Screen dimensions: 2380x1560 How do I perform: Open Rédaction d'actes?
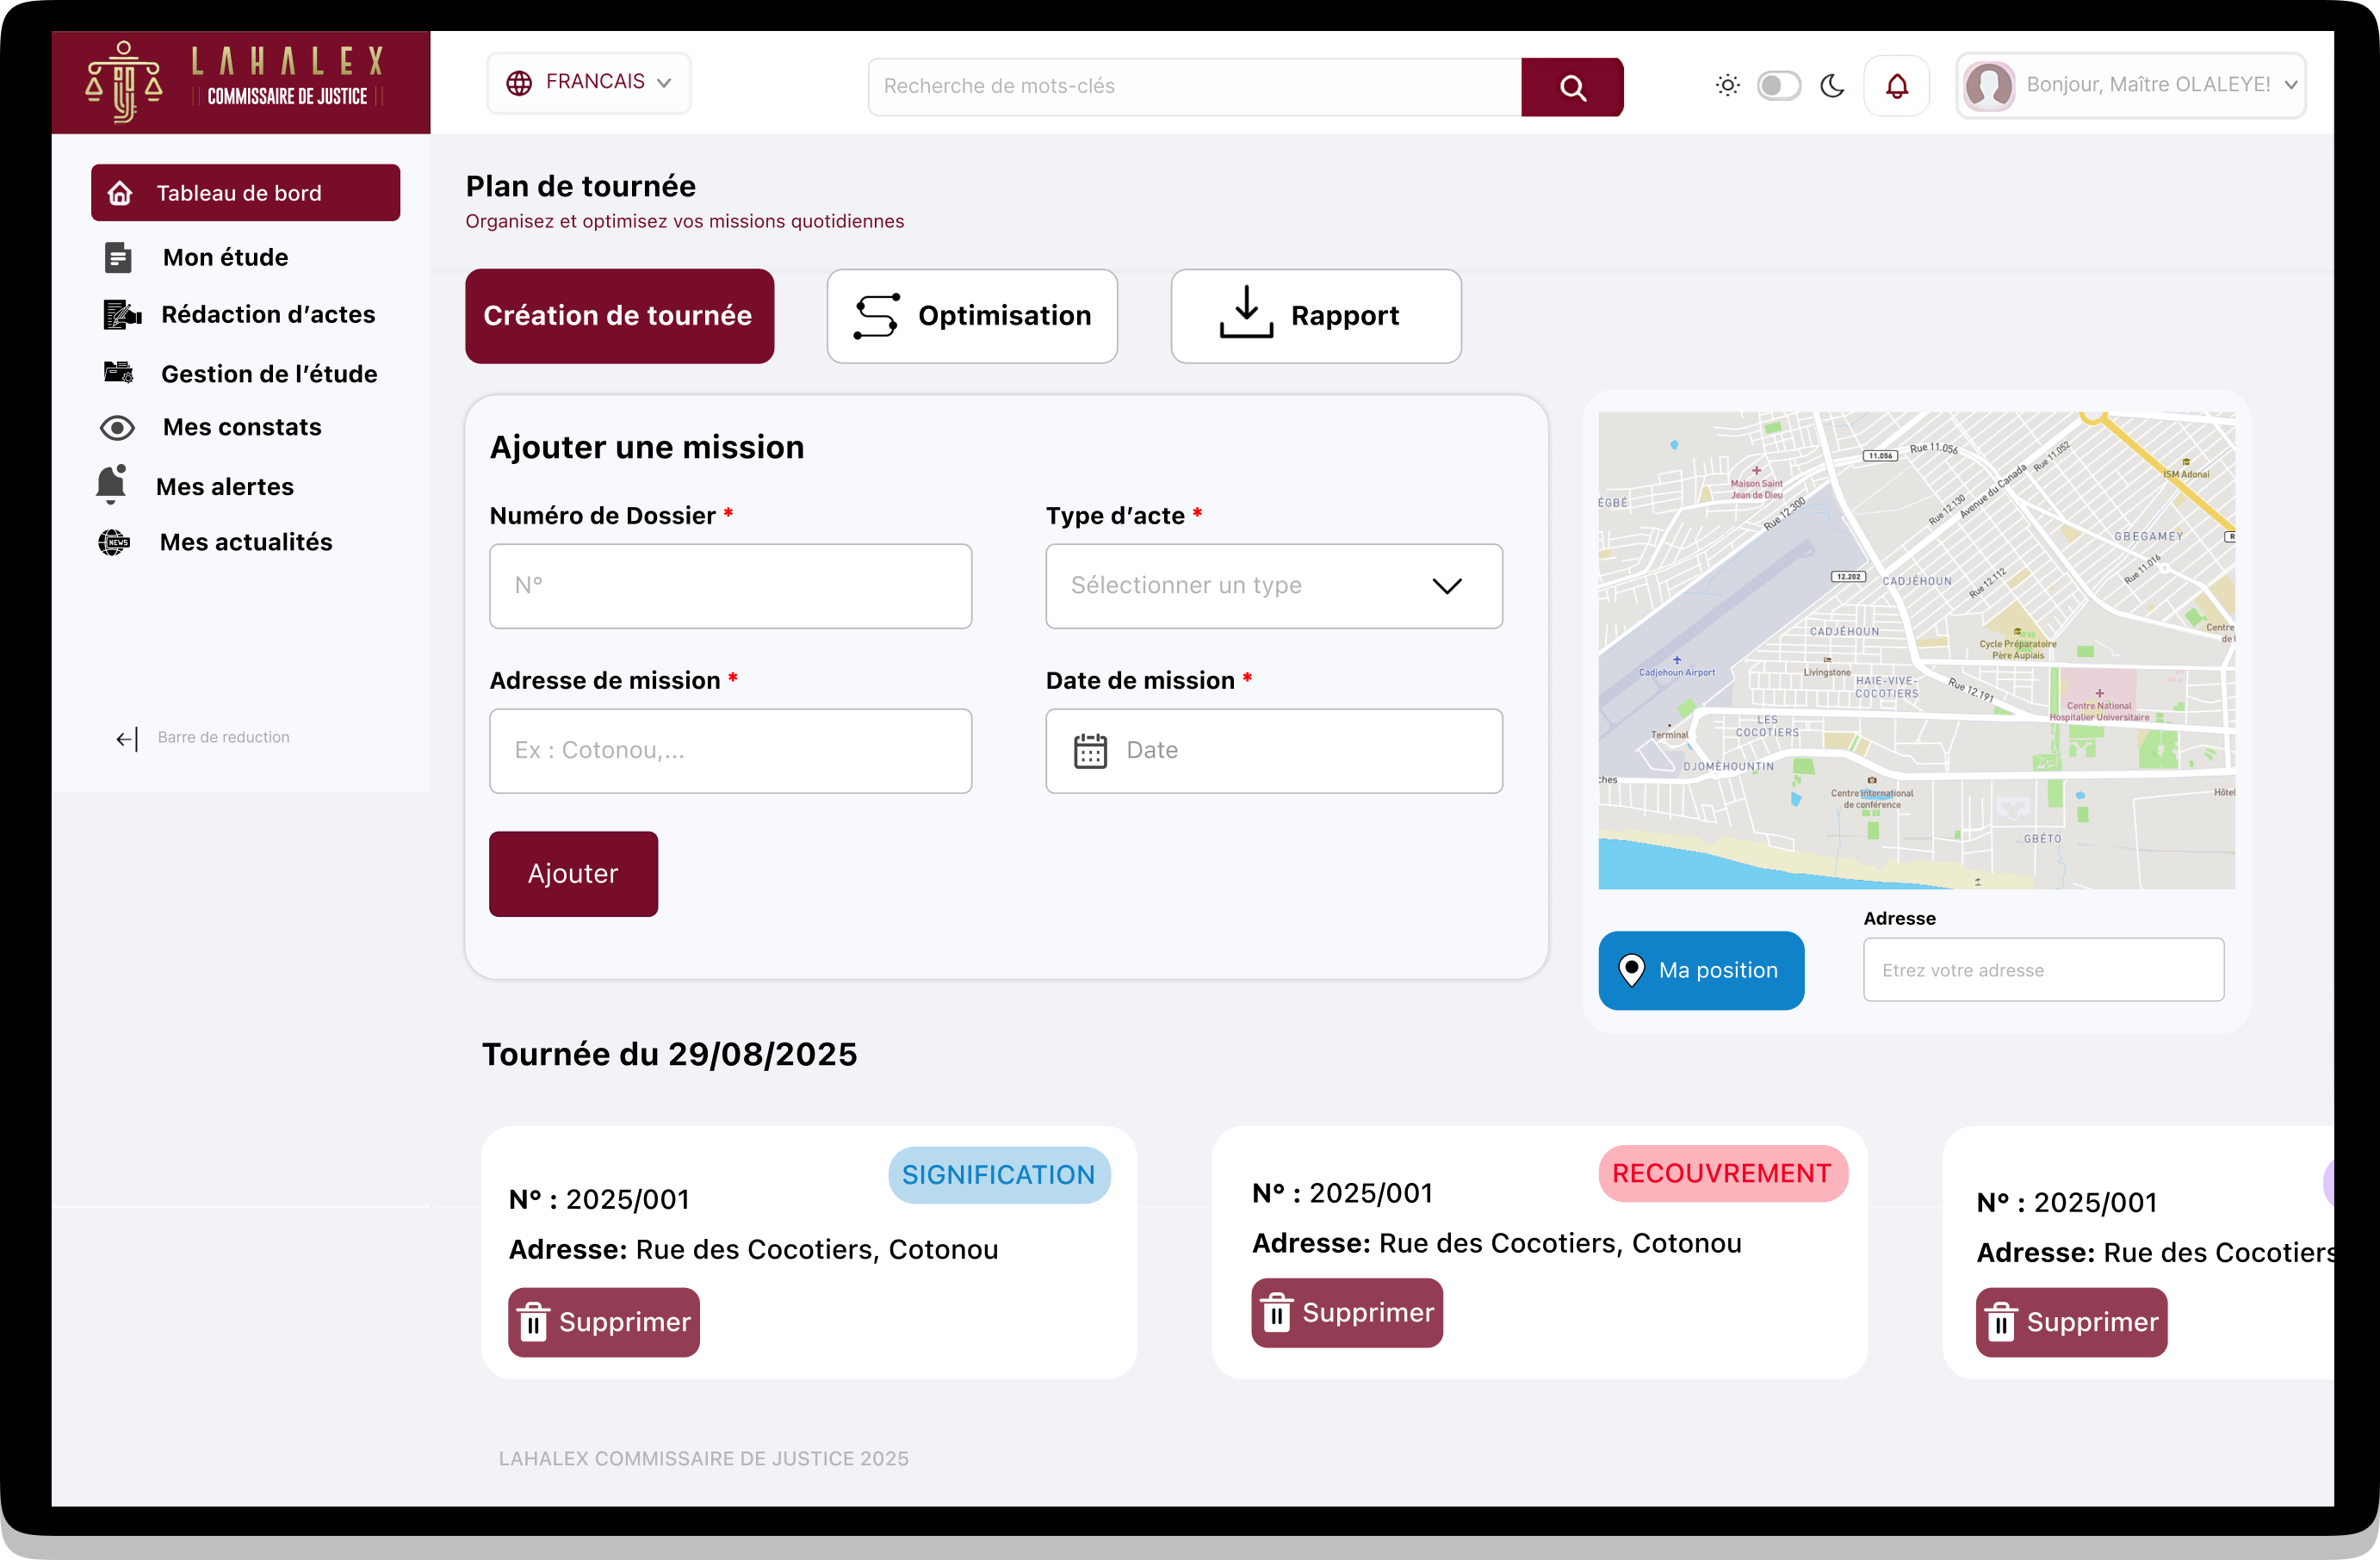click(x=268, y=314)
